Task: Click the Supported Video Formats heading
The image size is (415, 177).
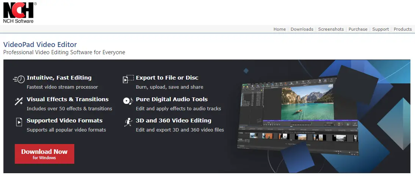Action: click(x=64, y=121)
